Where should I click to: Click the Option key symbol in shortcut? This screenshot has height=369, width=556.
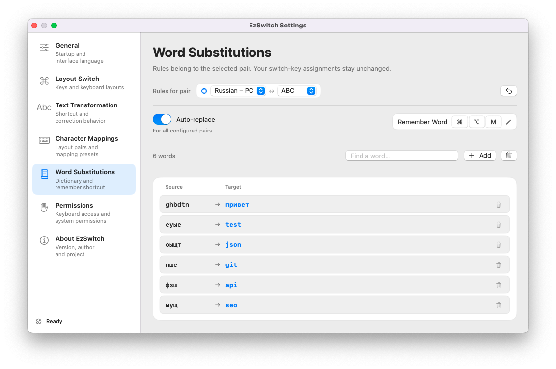point(476,122)
